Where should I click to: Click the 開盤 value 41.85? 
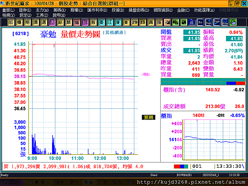coord(192,32)
